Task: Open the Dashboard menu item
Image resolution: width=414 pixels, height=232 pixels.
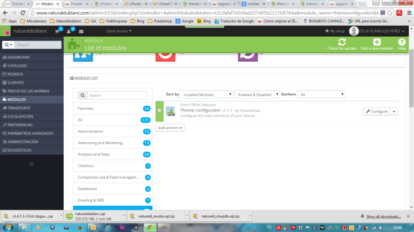Action: click(32, 57)
